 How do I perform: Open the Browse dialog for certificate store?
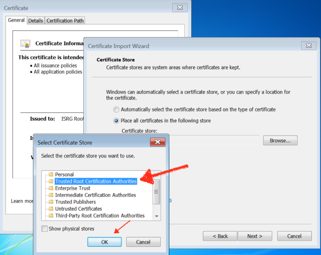[x=280, y=140]
